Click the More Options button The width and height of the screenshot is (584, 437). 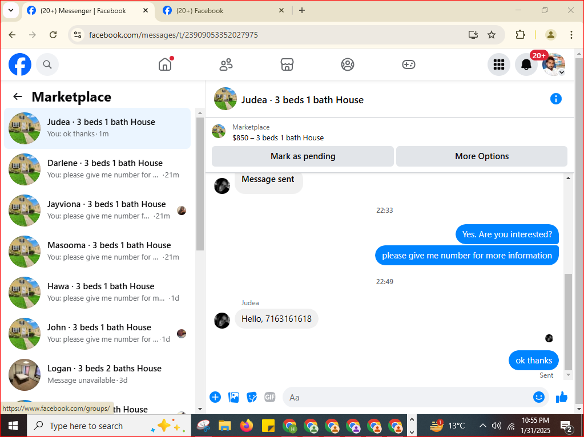(x=482, y=156)
